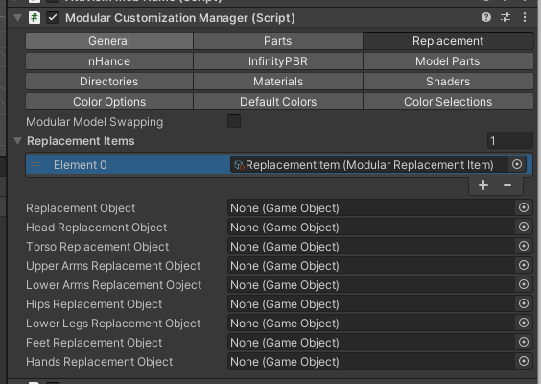Viewport: 541px width, 384px height.
Task: Open object picker for Lower Arms Replacement Object
Action: click(524, 284)
